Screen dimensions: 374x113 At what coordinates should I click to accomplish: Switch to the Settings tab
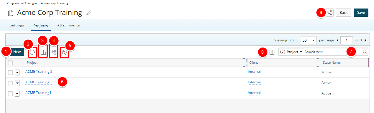click(17, 25)
